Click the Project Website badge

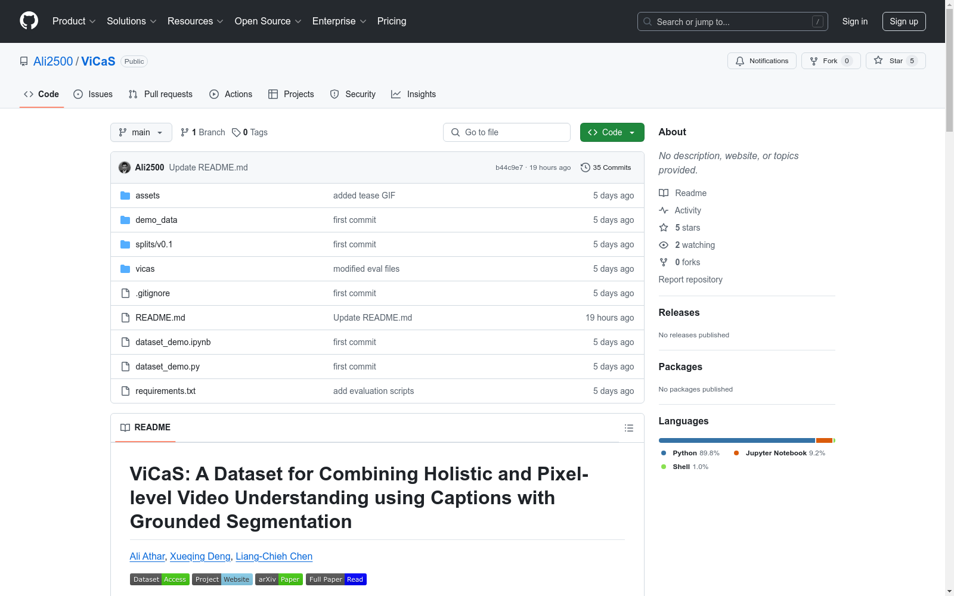(x=222, y=579)
